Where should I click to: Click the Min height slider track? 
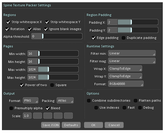click(x=58, y=61)
